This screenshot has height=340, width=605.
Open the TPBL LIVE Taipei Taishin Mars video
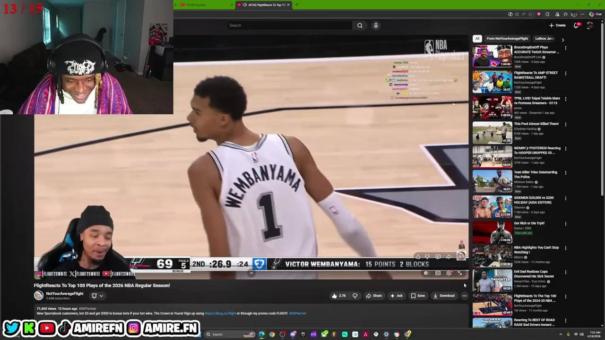[516, 107]
